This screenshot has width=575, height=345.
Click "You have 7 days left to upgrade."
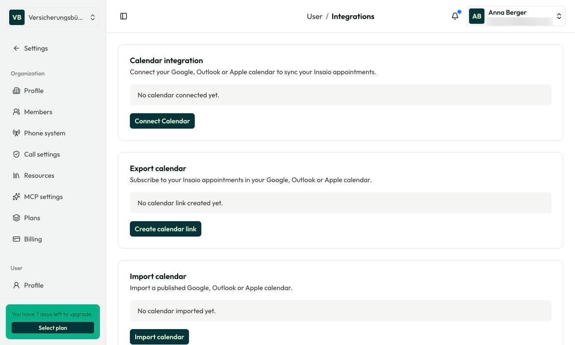(x=52, y=314)
